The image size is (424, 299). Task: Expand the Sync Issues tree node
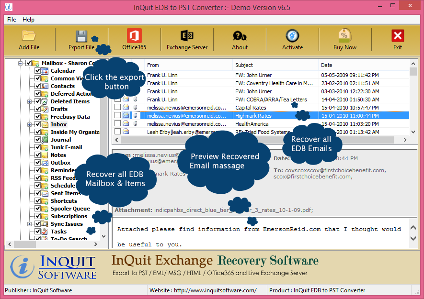click(x=30, y=224)
